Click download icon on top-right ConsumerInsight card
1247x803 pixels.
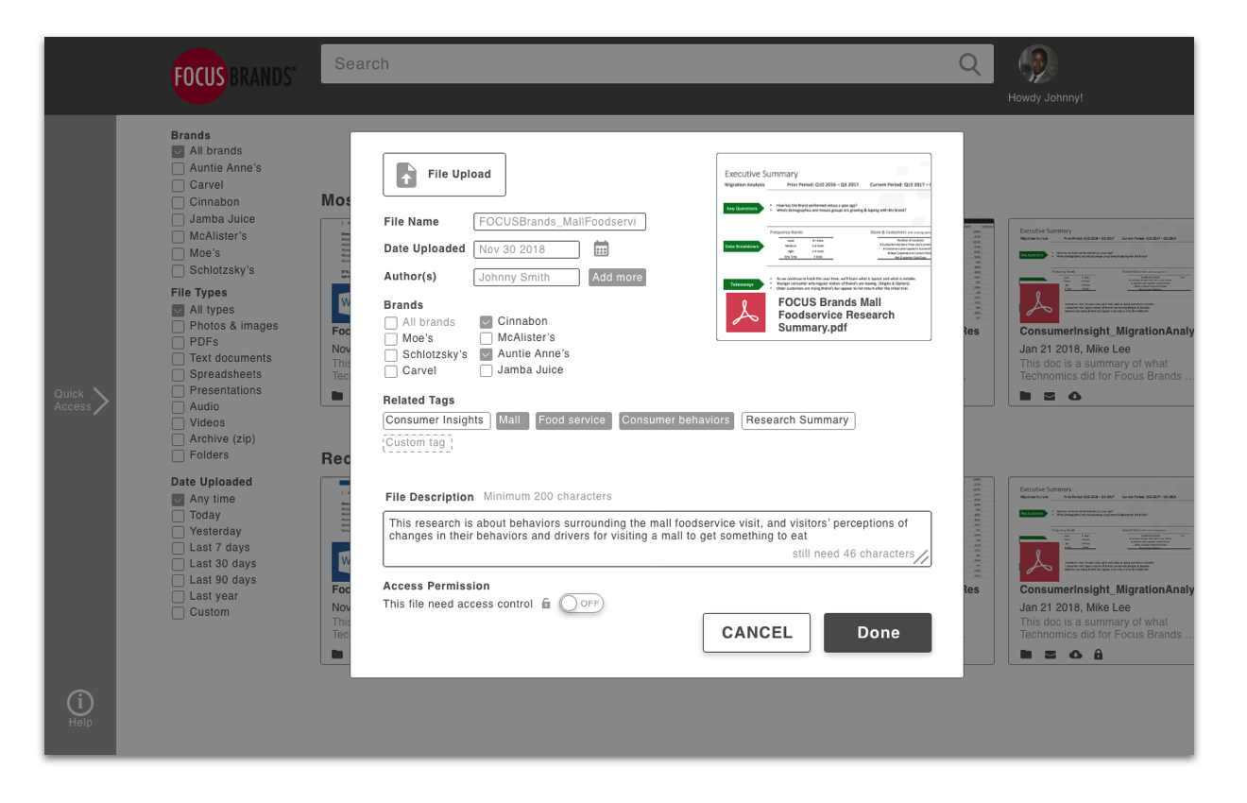coord(1075,397)
